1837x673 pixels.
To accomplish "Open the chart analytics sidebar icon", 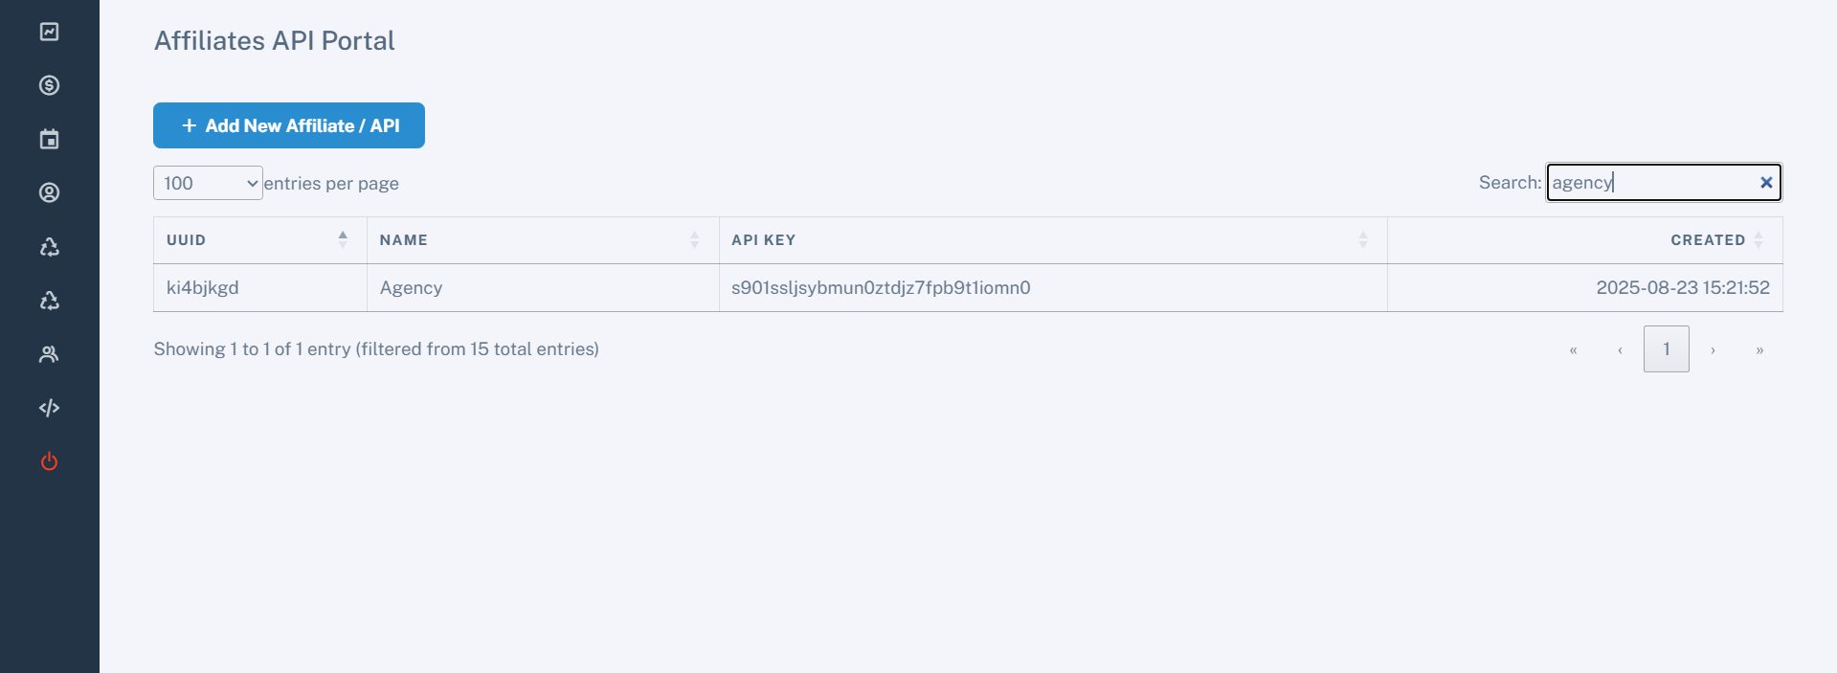I will coord(50,32).
